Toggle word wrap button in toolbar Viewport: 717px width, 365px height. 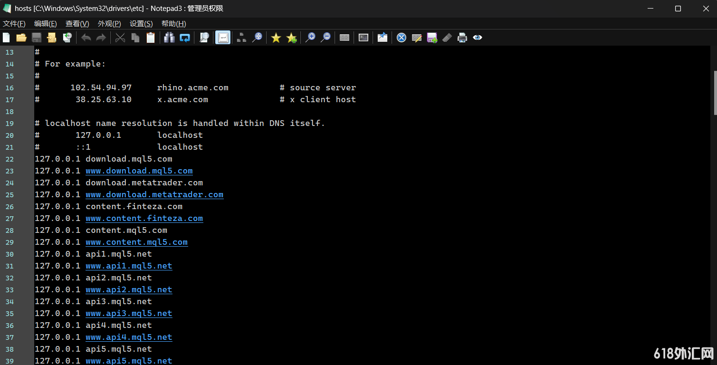point(223,38)
